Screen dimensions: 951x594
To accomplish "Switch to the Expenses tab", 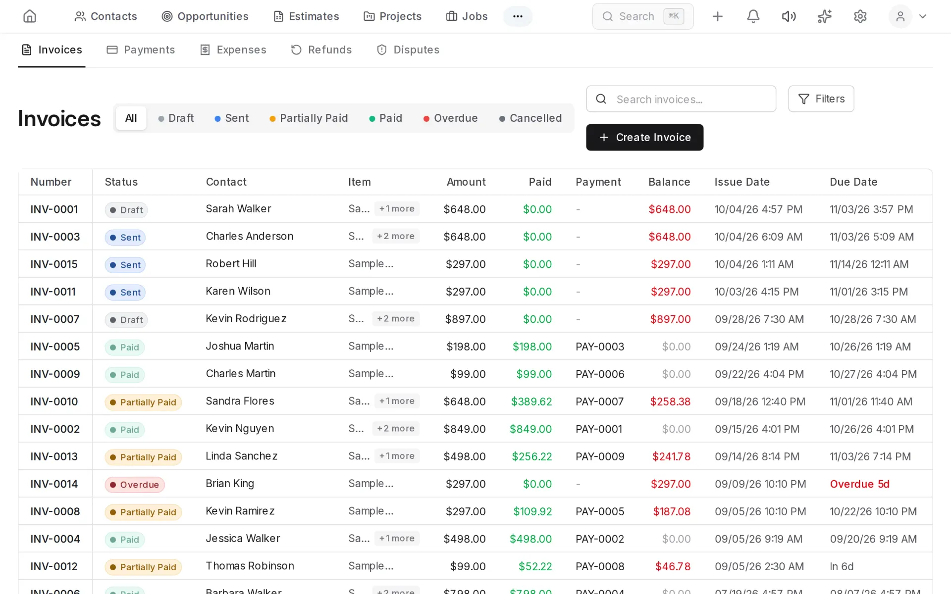I will pos(233,50).
